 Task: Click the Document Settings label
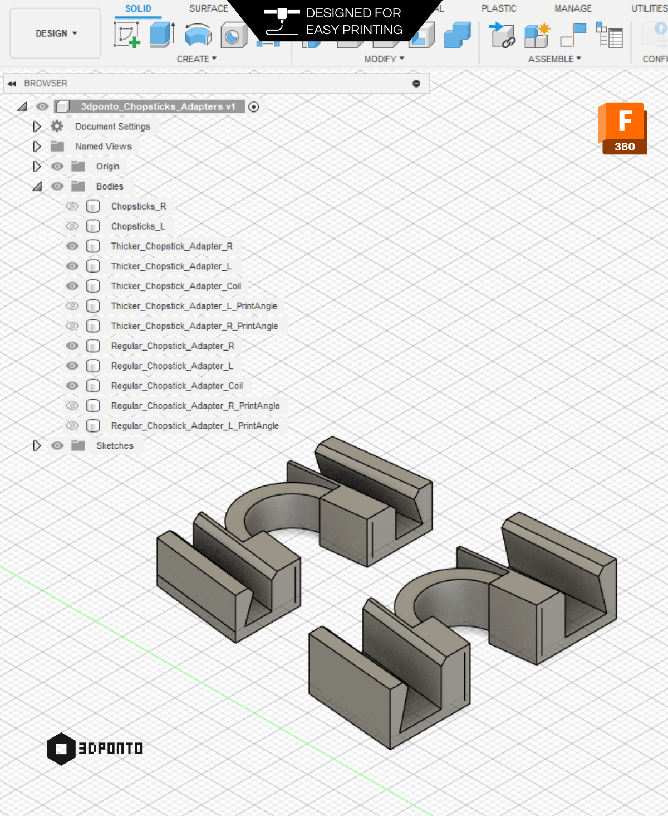(x=112, y=127)
